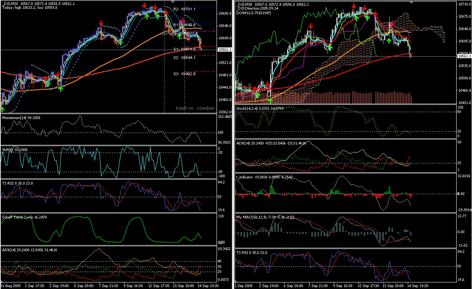Select the 'R2: 10701.1' resistance label

point(184,9)
